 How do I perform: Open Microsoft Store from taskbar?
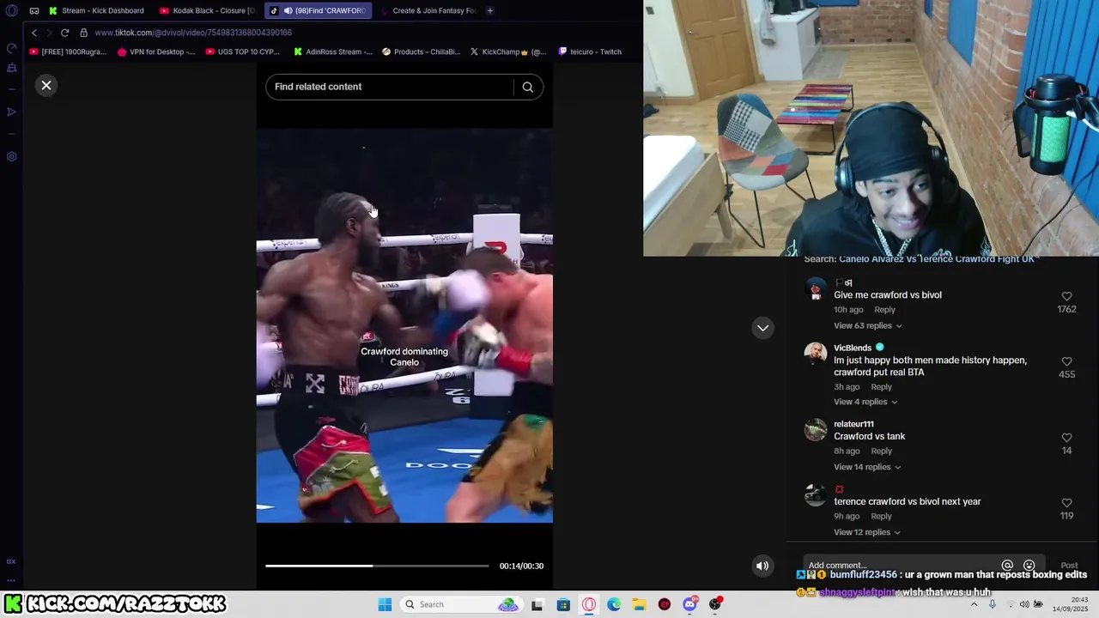pyautogui.click(x=563, y=604)
